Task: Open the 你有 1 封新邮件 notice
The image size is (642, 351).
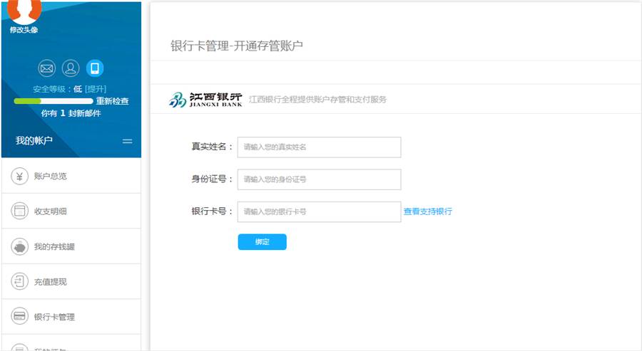Action: tap(71, 113)
